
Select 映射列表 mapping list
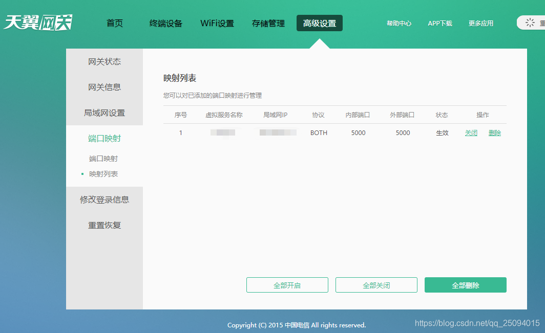coord(104,174)
